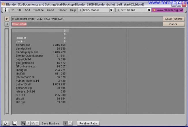Collapse the header menus with the triangle
The width and height of the screenshot is (188, 127).
[x=13, y=10]
